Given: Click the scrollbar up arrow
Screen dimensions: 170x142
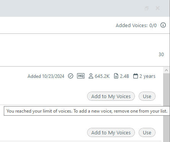Looking at the screenshot, I should (x=166, y=70).
